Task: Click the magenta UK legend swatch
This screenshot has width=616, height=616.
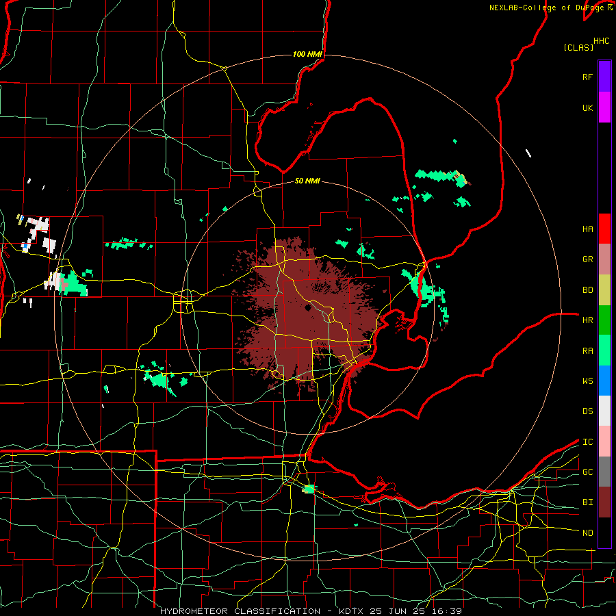Action: tap(604, 107)
